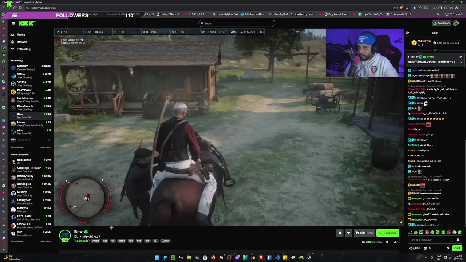Click Show More under Following

pyautogui.click(x=16, y=147)
